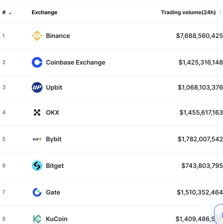The height and width of the screenshot is (224, 223).
Task: Click rank number 7 for Gate
Action: (x=4, y=192)
